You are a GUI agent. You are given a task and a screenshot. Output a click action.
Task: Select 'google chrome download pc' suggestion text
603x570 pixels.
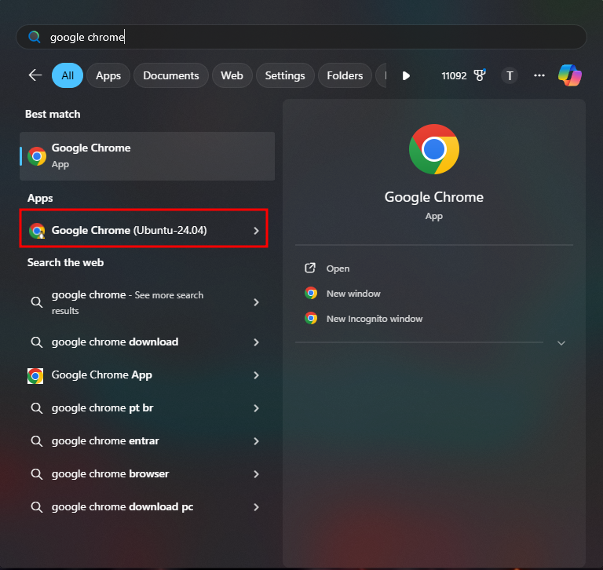pyautogui.click(x=122, y=507)
